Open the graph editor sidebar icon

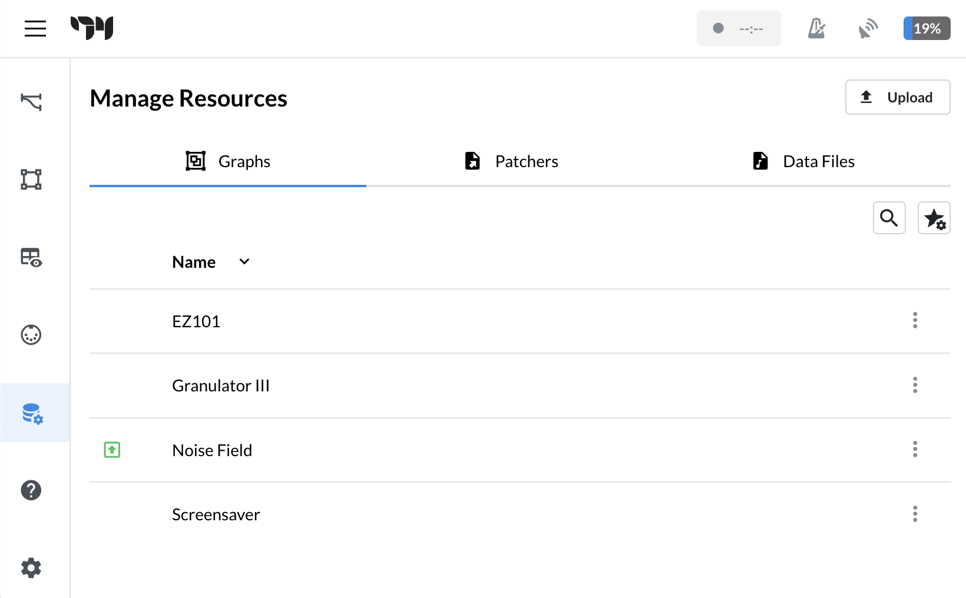(31, 180)
